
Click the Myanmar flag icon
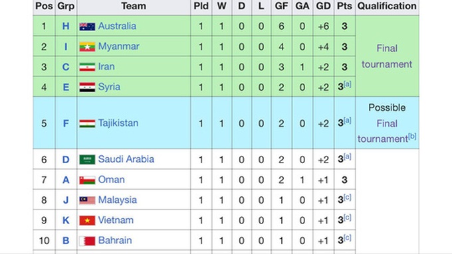[x=87, y=46]
